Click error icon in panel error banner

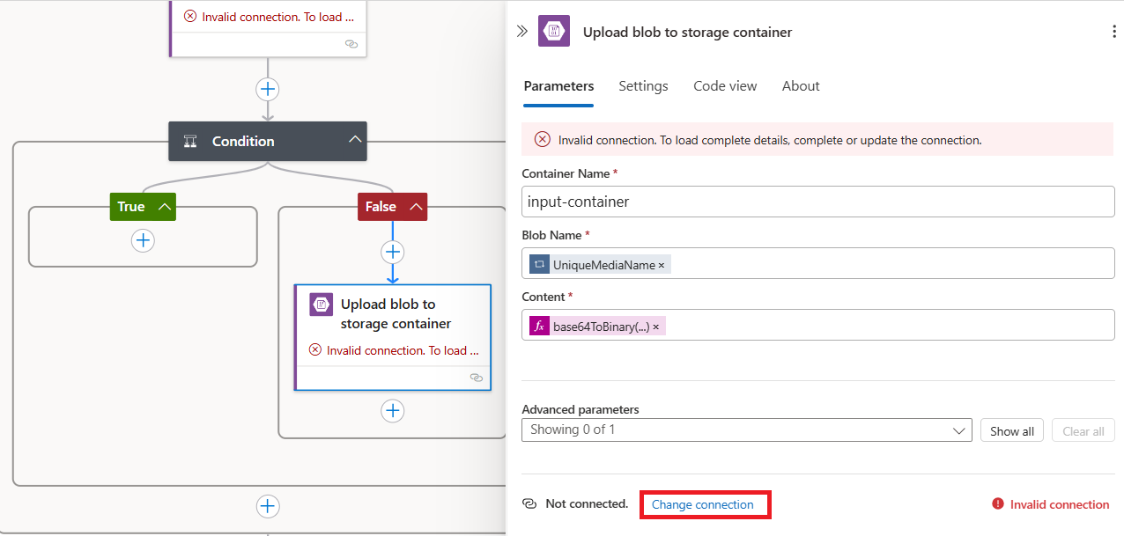click(x=543, y=140)
